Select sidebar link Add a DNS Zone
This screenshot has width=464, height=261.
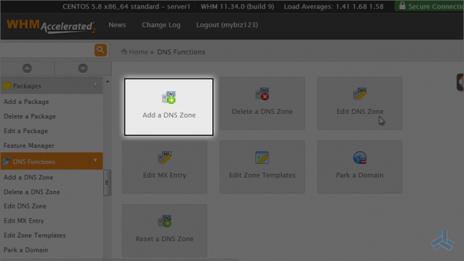pyautogui.click(x=28, y=178)
